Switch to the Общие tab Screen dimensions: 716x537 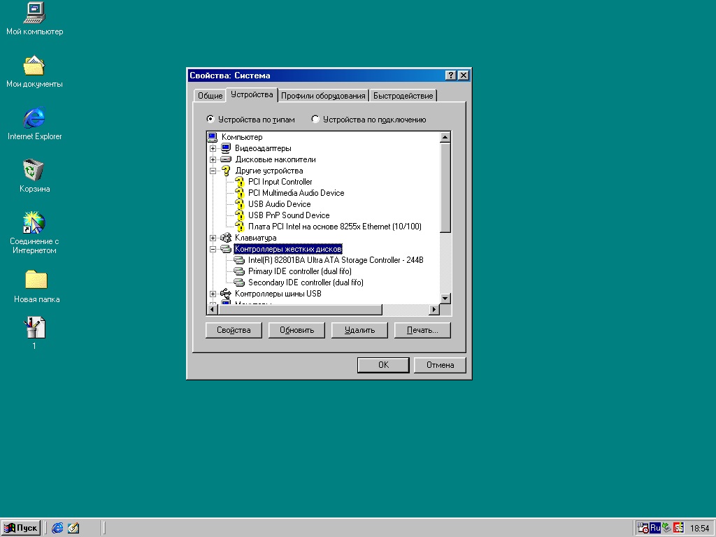click(210, 95)
